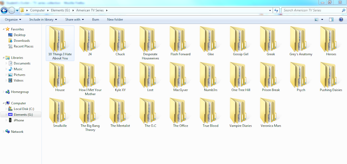Screen dimensions: 347x164
Task: Open the Include in library dropdown
Action: [x=43, y=19]
